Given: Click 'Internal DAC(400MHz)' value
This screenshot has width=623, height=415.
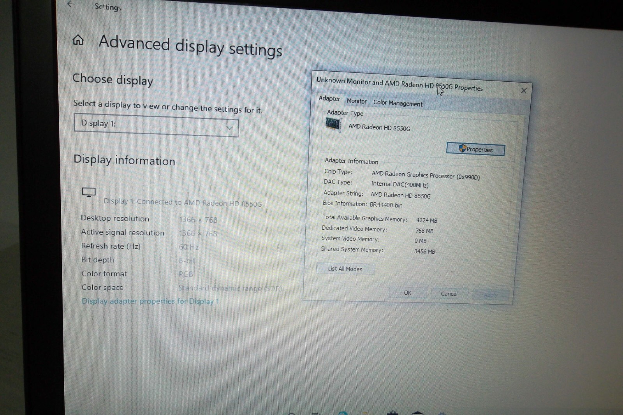Looking at the screenshot, I should pos(400,185).
